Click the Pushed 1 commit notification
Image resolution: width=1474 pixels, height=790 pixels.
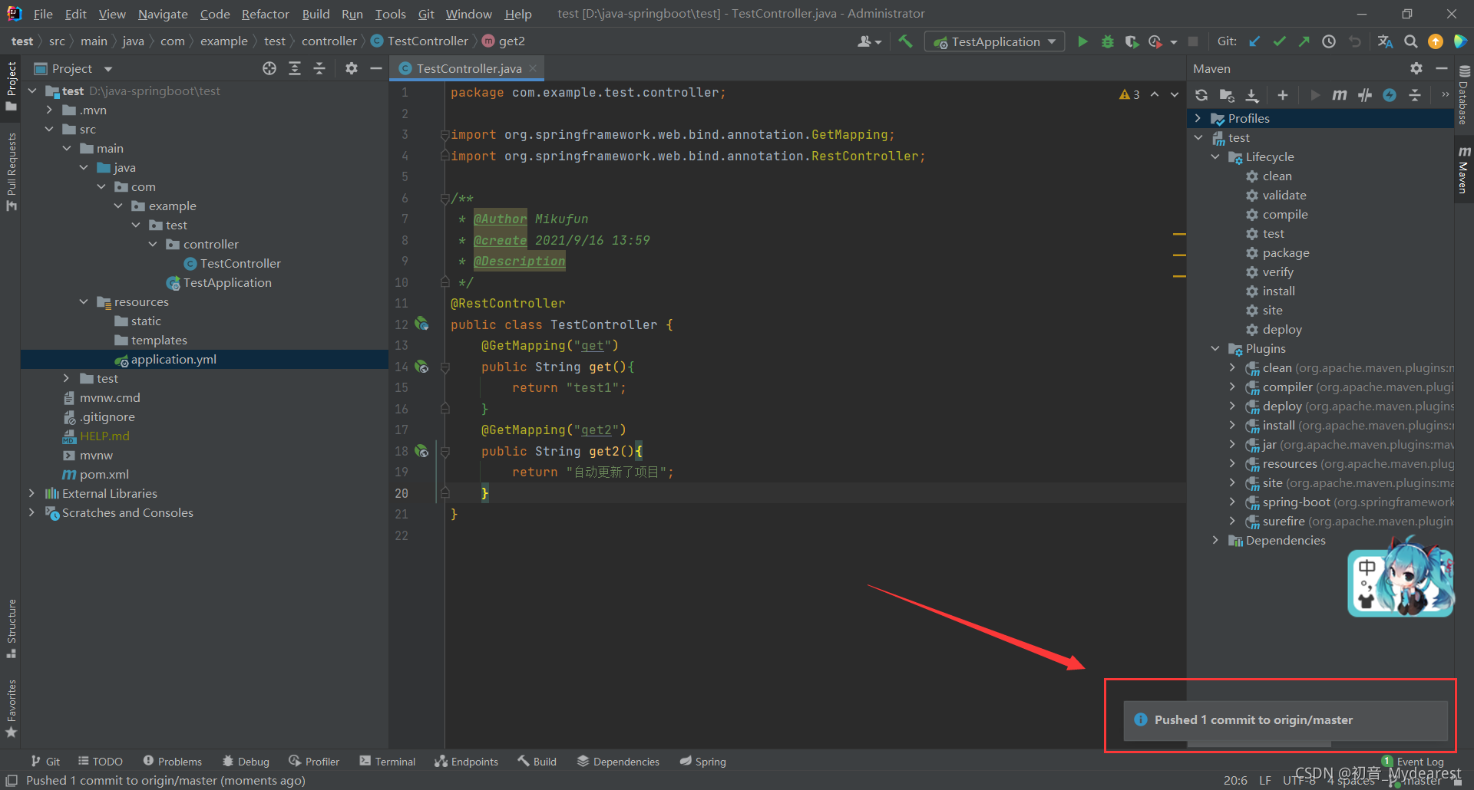coord(1285,719)
